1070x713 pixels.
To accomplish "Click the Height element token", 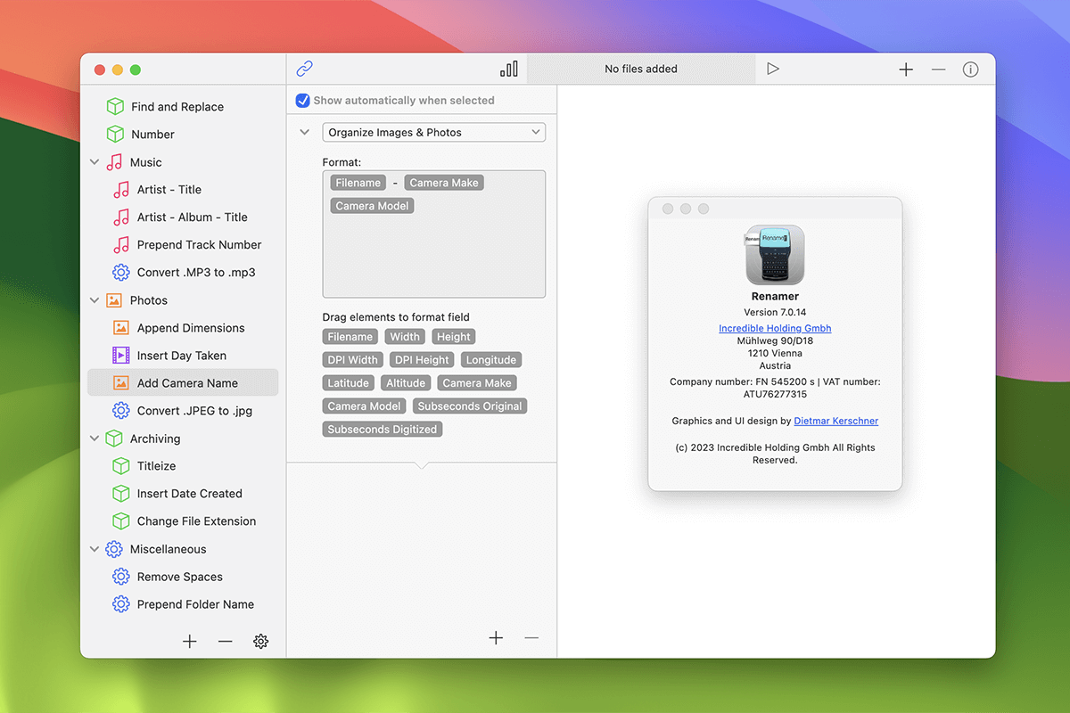I will (x=454, y=337).
